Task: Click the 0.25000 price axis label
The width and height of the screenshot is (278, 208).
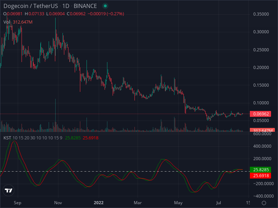Action: coord(261,50)
